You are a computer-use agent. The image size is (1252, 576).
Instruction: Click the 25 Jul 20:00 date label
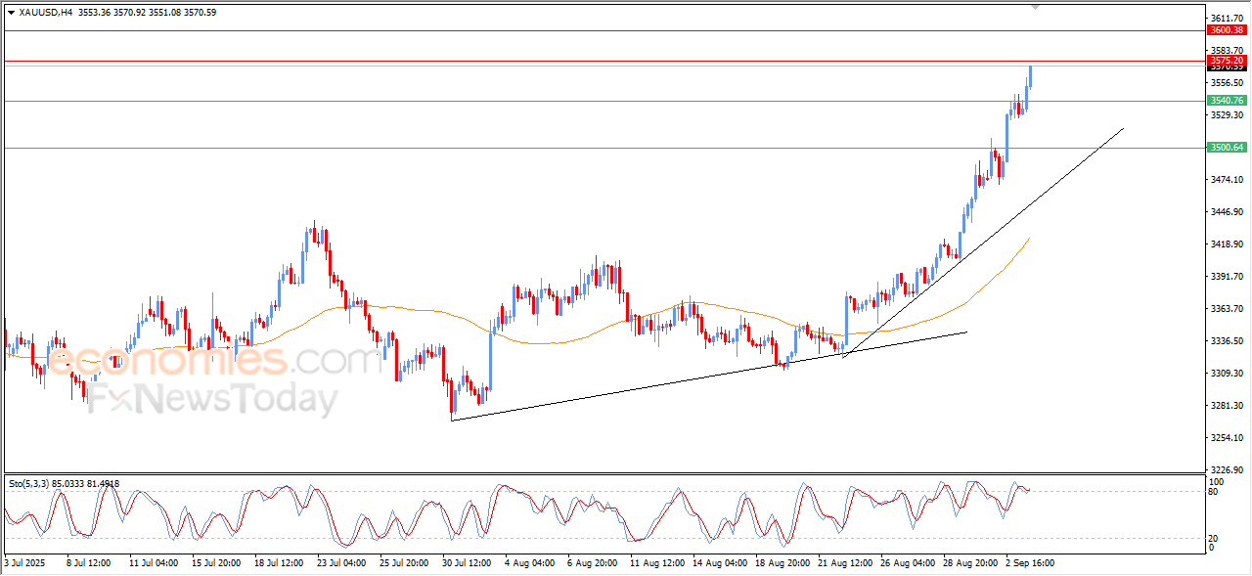tap(404, 563)
